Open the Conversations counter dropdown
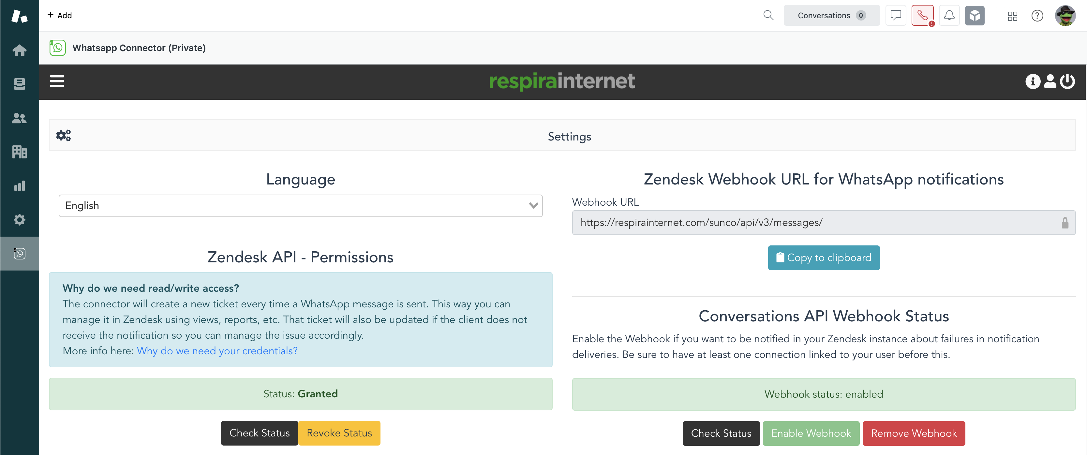The height and width of the screenshot is (455, 1087). 831,15
